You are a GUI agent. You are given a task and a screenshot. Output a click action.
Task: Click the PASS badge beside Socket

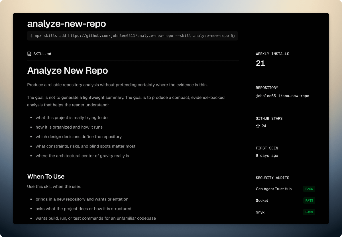(x=309, y=200)
